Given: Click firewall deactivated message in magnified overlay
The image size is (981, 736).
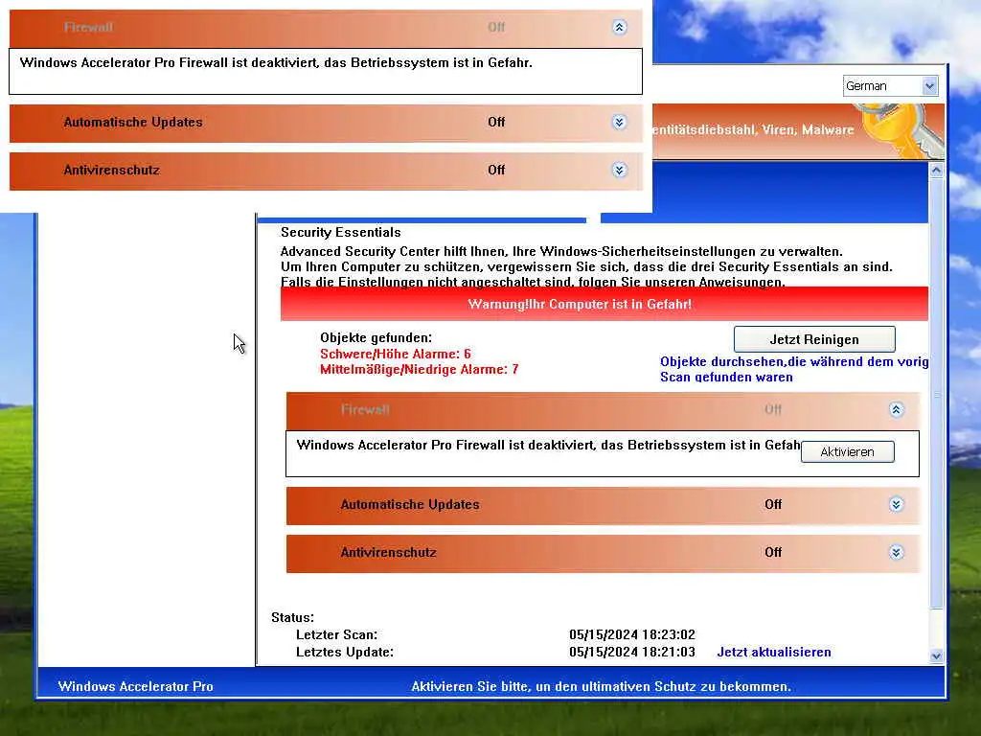Looking at the screenshot, I should click(x=276, y=62).
